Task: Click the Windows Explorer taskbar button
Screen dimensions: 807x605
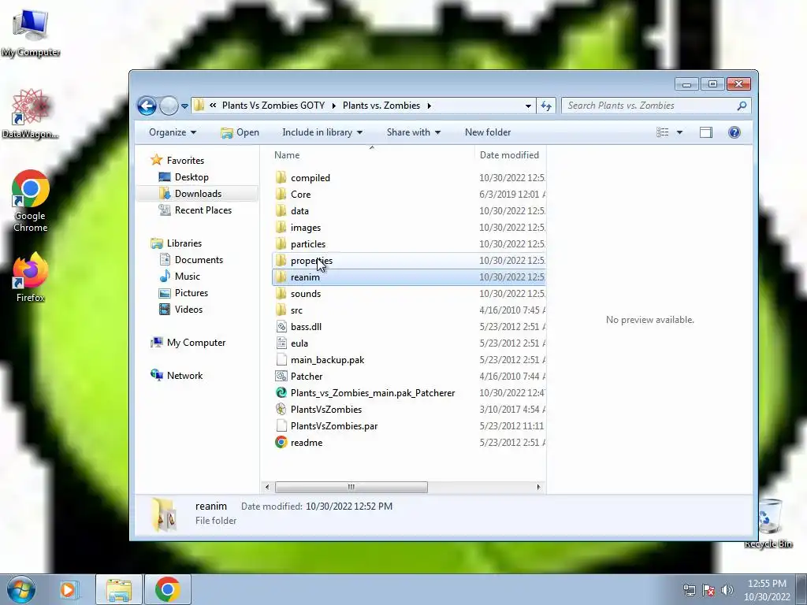Action: point(119,589)
